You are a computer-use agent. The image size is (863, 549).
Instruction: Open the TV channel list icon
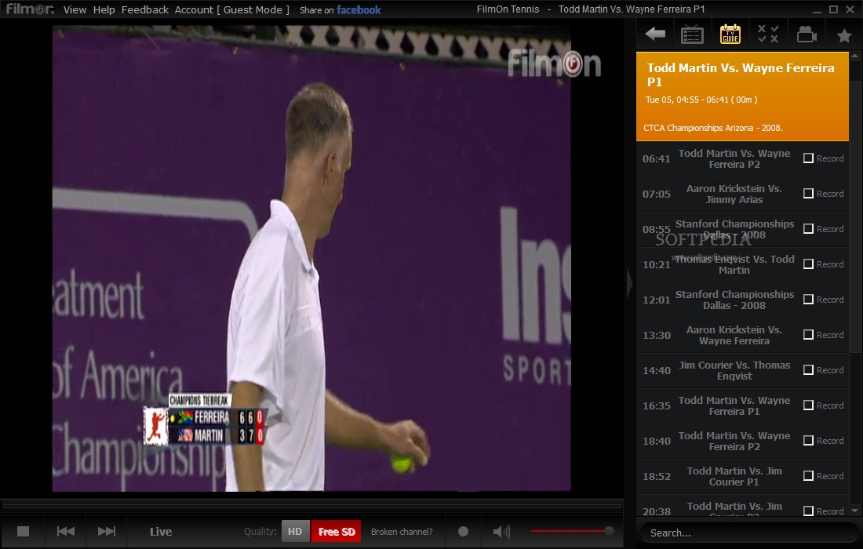pyautogui.click(x=692, y=35)
